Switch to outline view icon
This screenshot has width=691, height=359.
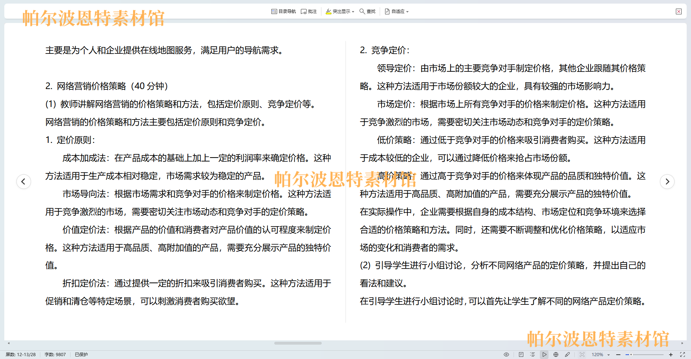pos(533,354)
